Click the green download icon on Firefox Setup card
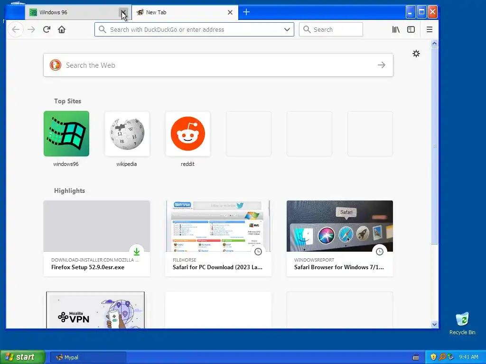 tap(137, 252)
